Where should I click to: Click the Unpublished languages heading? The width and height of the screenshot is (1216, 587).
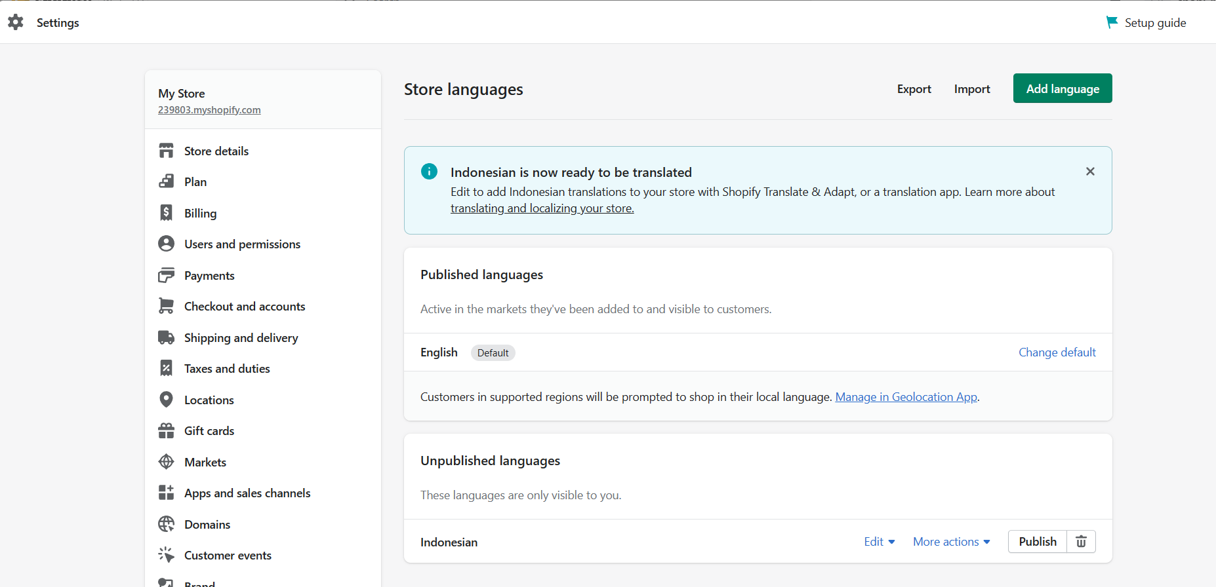click(491, 461)
